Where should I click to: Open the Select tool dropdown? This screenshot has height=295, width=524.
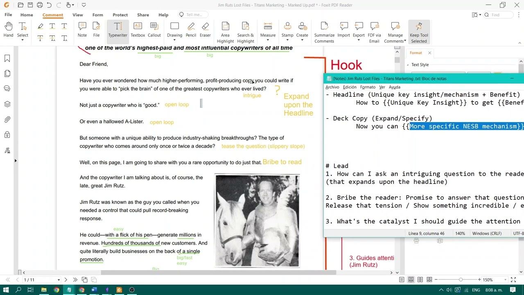pyautogui.click(x=23, y=40)
